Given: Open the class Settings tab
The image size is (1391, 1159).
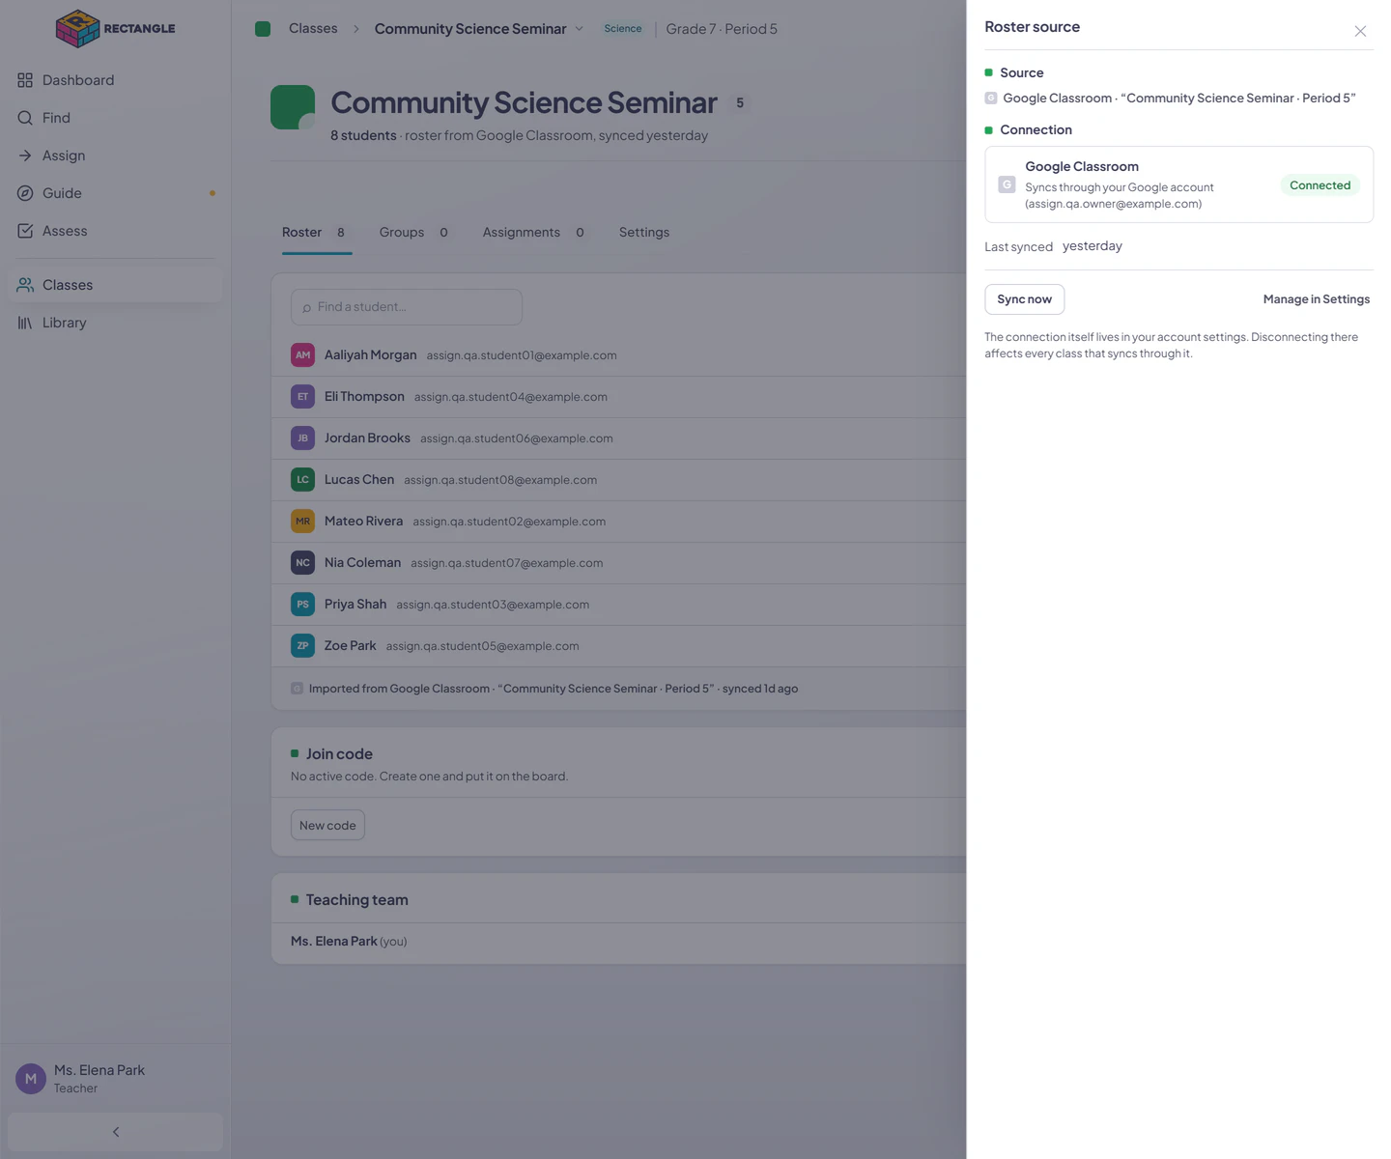Looking at the screenshot, I should click(x=644, y=233).
